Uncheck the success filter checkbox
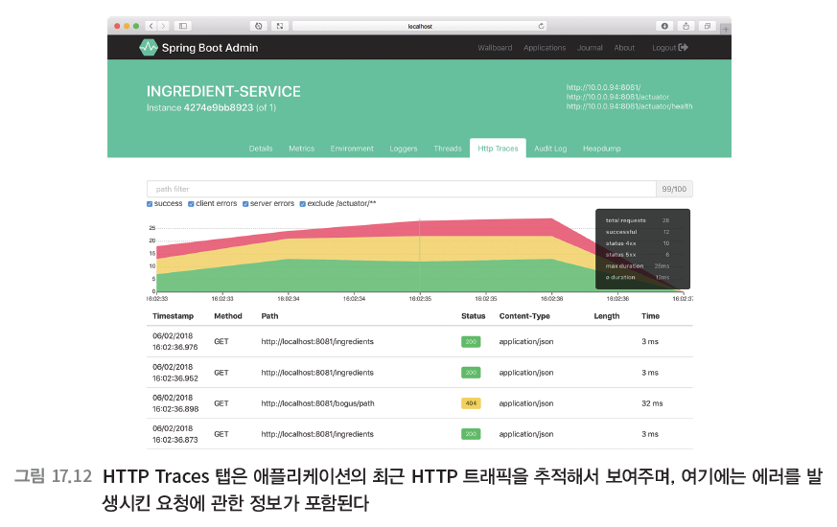The image size is (837, 527). (x=150, y=204)
